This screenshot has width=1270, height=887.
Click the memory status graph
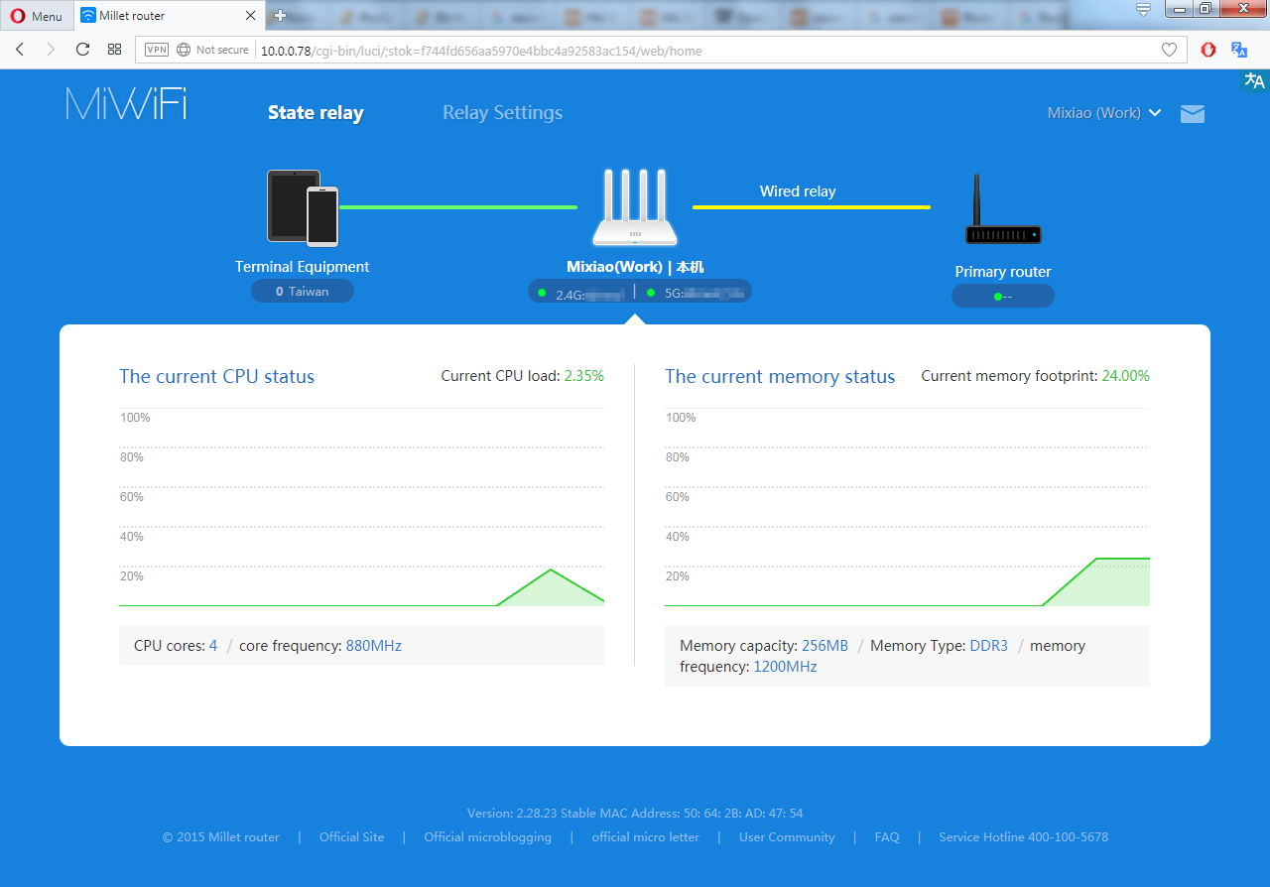tap(907, 506)
